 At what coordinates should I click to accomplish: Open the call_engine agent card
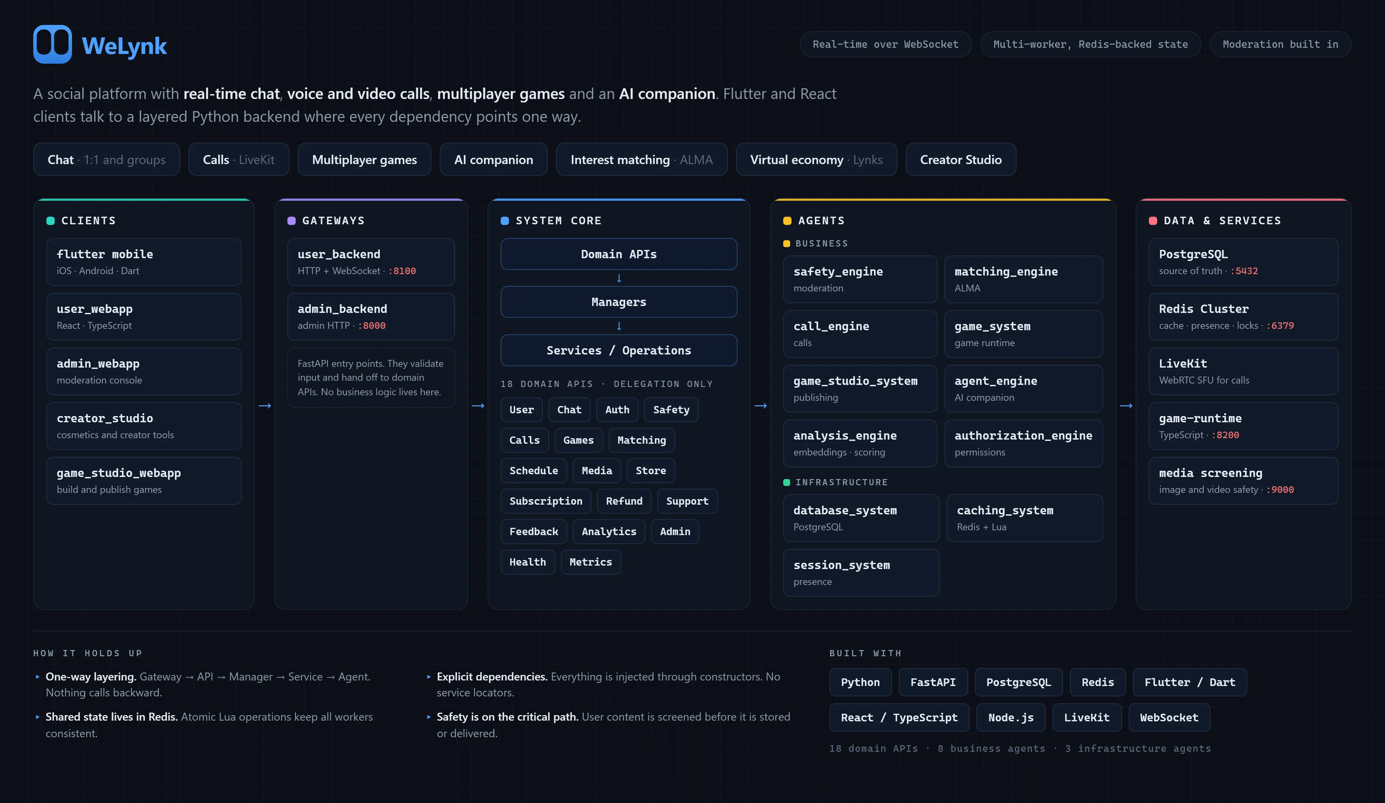pos(860,334)
